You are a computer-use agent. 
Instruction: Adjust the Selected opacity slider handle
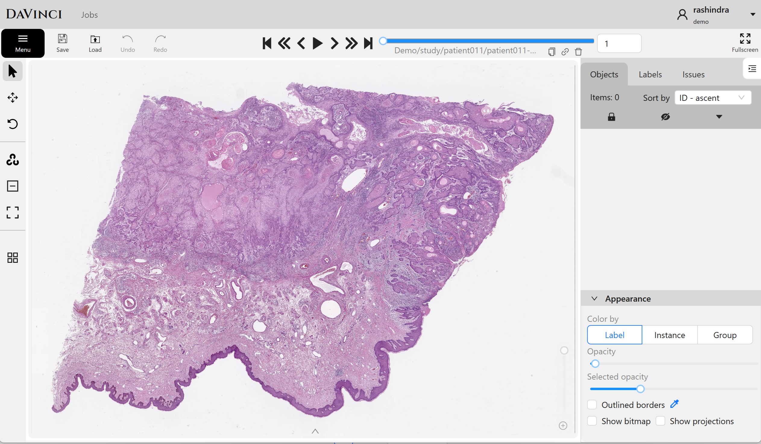coord(640,389)
